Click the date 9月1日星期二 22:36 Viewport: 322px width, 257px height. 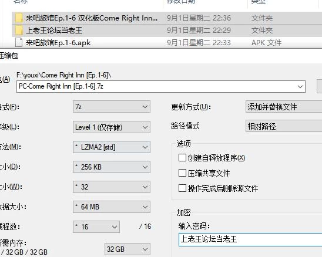pyautogui.click(x=199, y=18)
